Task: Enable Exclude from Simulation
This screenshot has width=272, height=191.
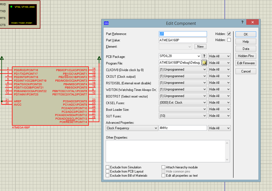Action: 107,167
